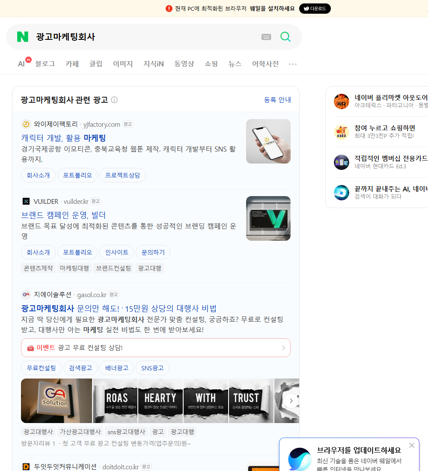Advance image carousel with next arrow
This screenshot has width=428, height=471.
[x=291, y=401]
